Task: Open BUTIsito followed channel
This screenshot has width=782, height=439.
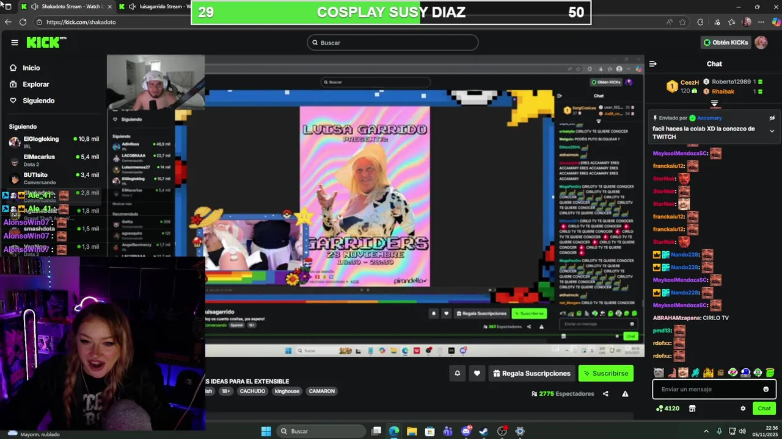Action: (x=54, y=178)
